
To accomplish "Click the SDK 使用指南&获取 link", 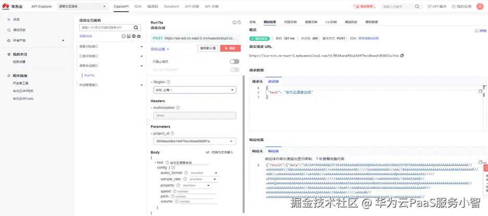I will (x=368, y=38).
